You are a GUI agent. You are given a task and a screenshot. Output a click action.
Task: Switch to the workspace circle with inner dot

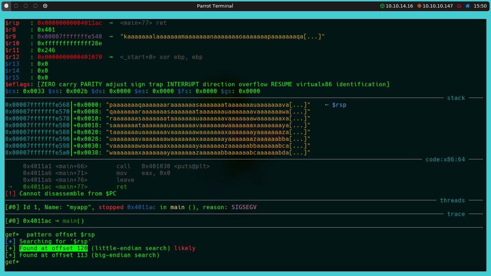point(45,6)
